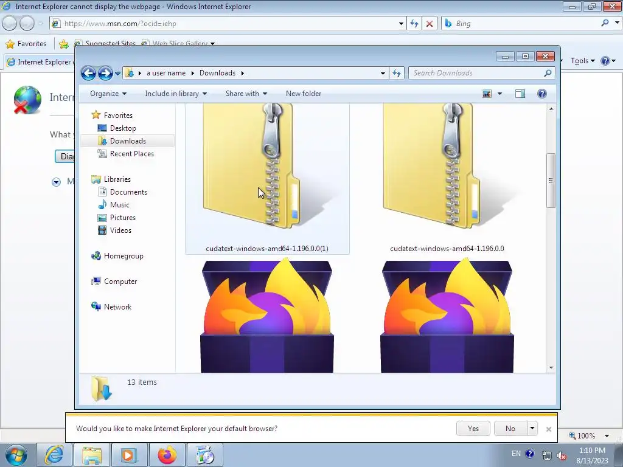The image size is (623, 467).
Task: Select the Internet Explorer page tab
Action: tap(40, 62)
